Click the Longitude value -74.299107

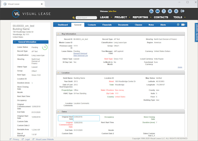[x=160, y=85]
